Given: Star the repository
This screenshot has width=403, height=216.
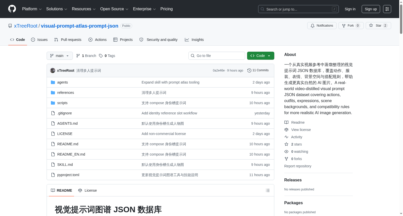Looking at the screenshot, I should coord(378,26).
